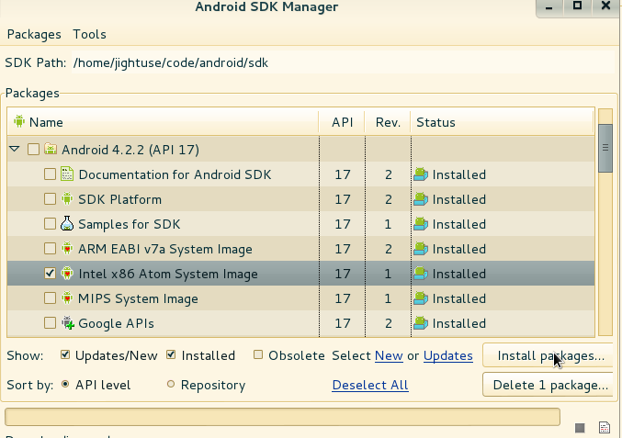Click the SDK Path text field
The image size is (622, 438).
[343, 62]
